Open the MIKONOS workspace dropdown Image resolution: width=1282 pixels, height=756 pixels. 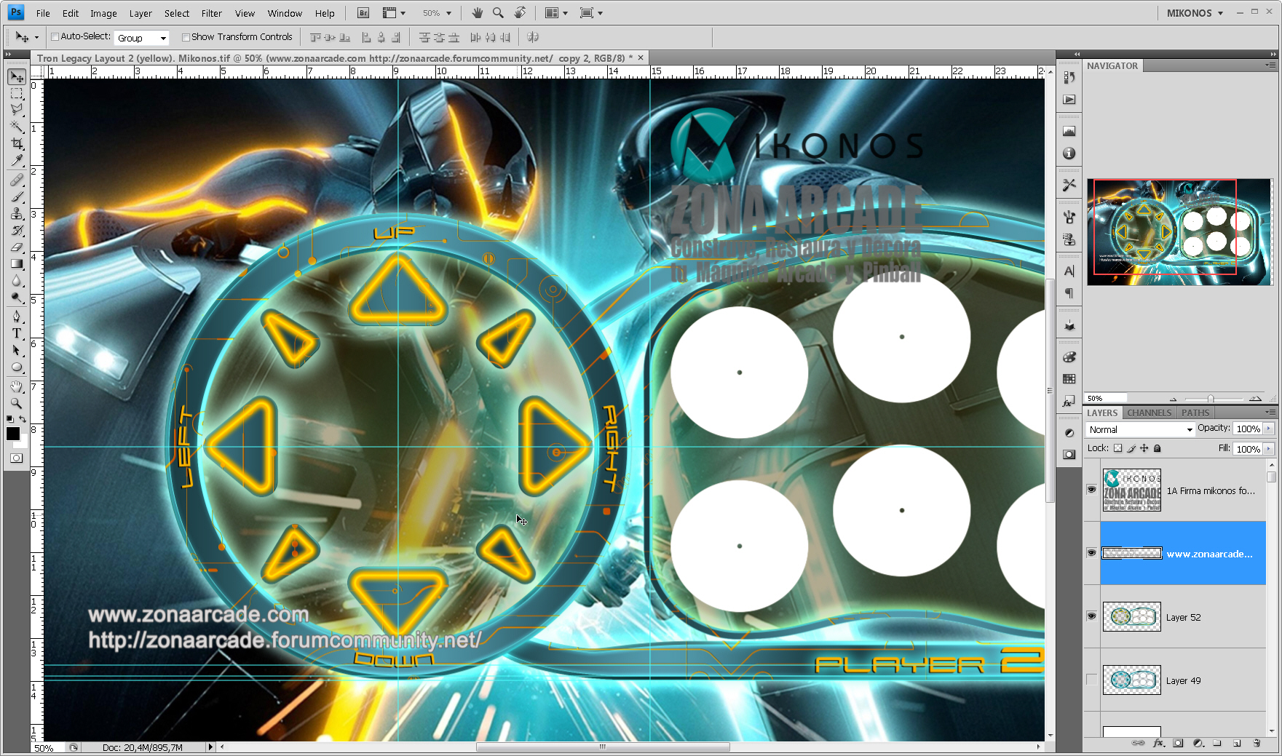(1194, 13)
